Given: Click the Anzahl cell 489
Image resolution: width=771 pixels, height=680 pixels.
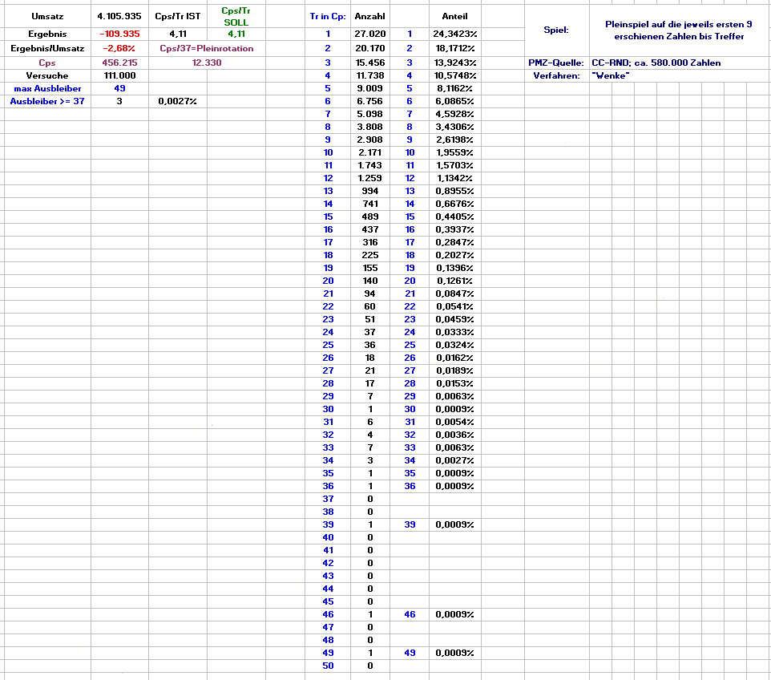Looking at the screenshot, I should coord(369,217).
